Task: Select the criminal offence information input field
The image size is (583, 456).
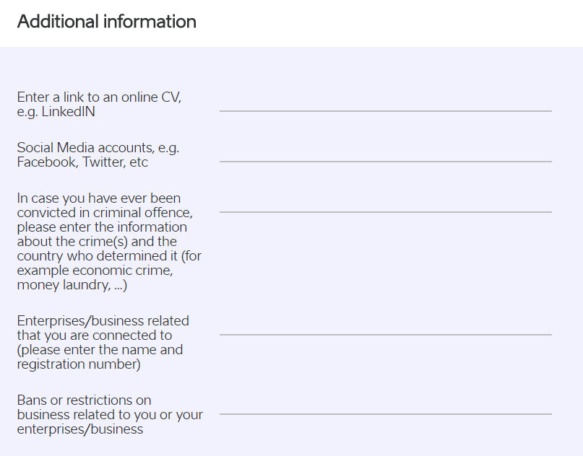Action: (386, 205)
